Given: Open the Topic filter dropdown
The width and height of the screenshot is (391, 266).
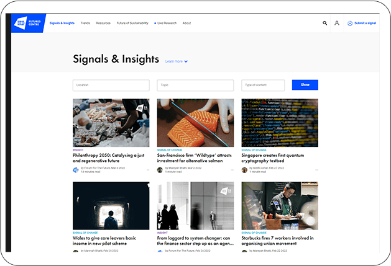Looking at the screenshot, I should [x=195, y=85].
